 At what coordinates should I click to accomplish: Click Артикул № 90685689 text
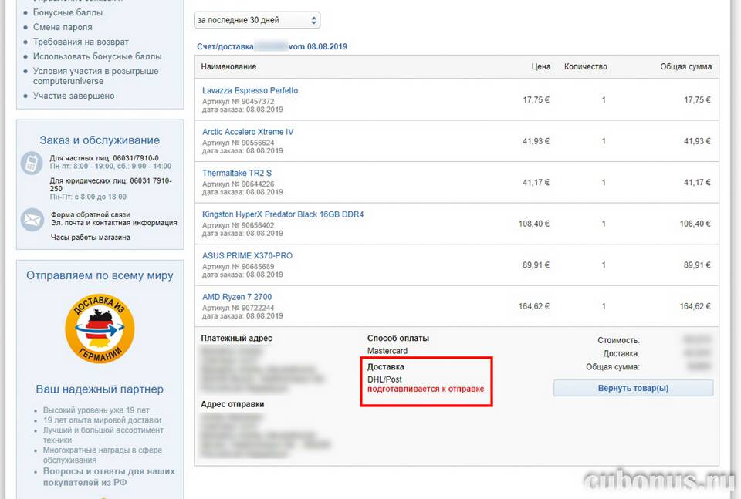[x=238, y=267]
